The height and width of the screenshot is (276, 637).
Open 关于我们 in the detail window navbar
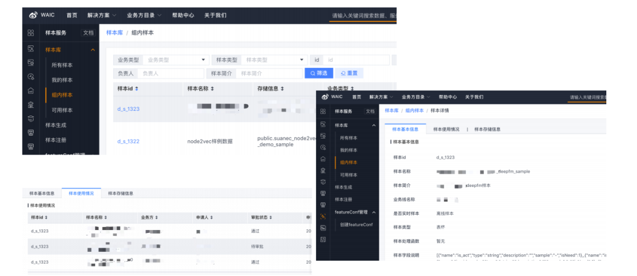(x=474, y=97)
